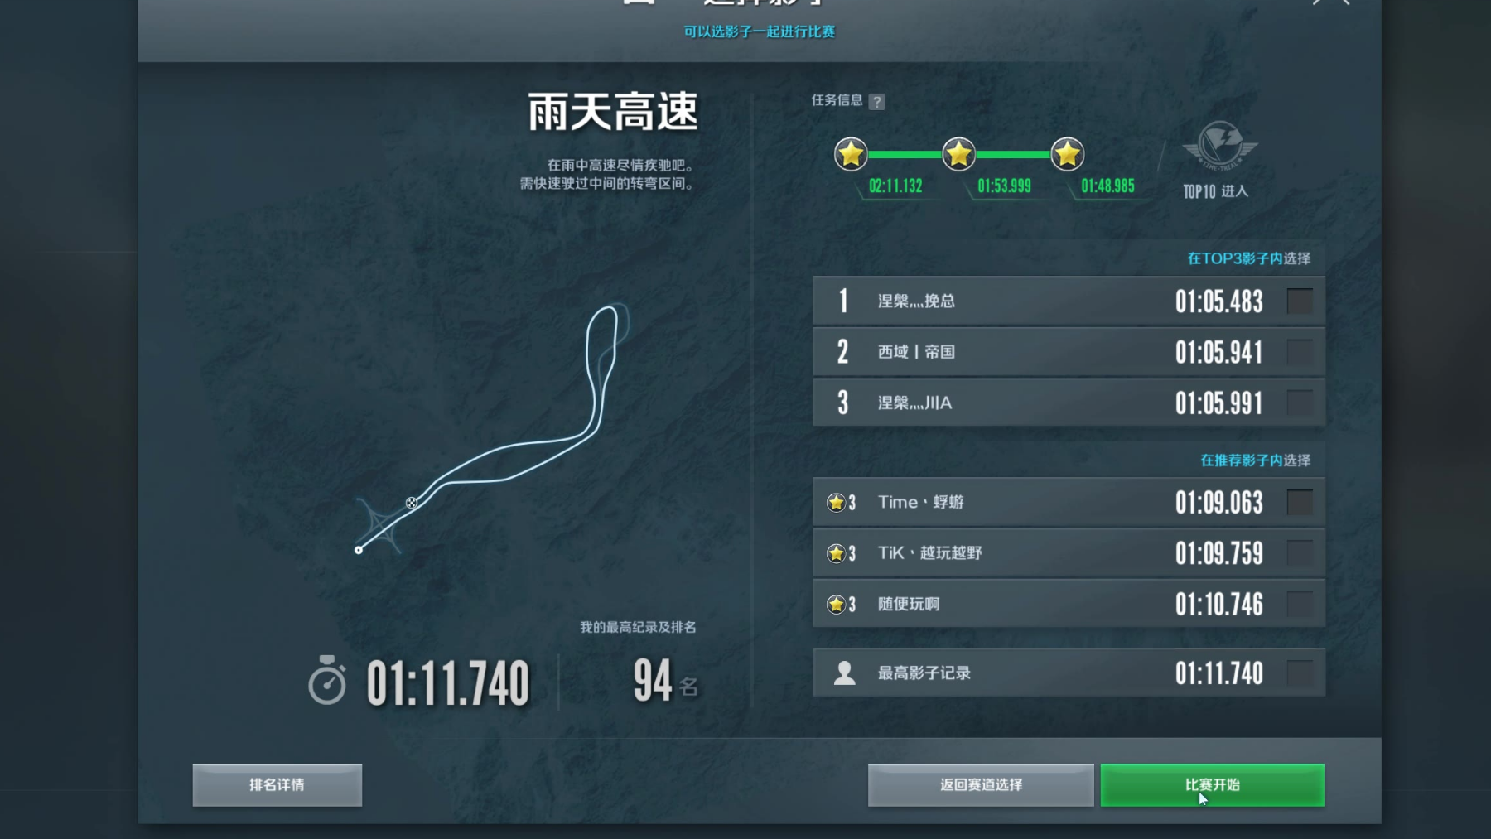
Task: Check the box for 西域丨帝国 shadow
Action: (1300, 352)
